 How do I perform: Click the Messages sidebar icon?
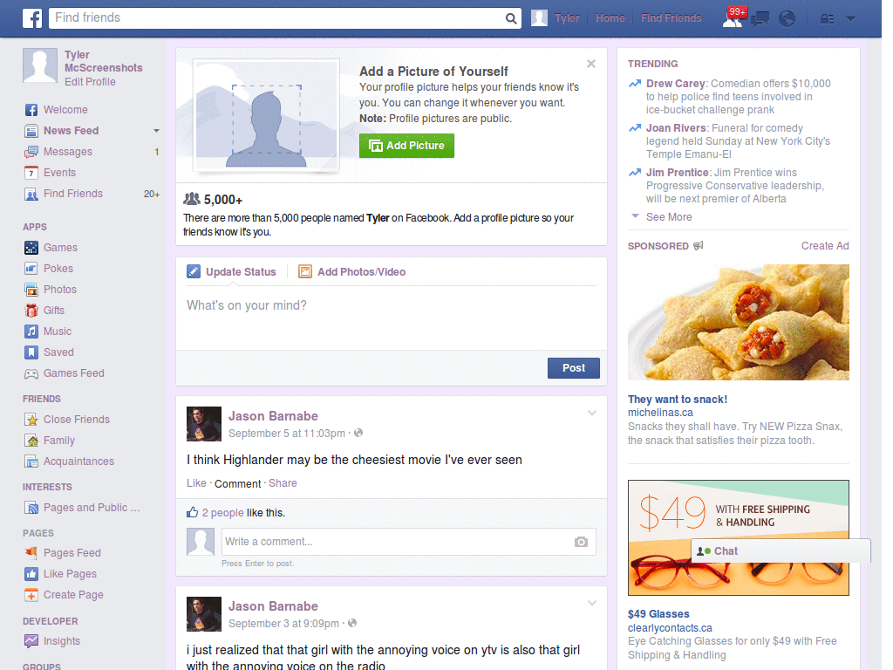tap(31, 152)
